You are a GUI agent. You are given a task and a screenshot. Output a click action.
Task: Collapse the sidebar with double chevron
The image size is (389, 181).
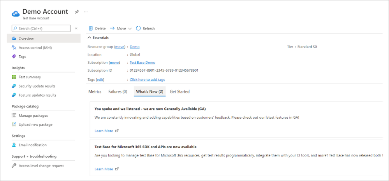tap(76, 28)
